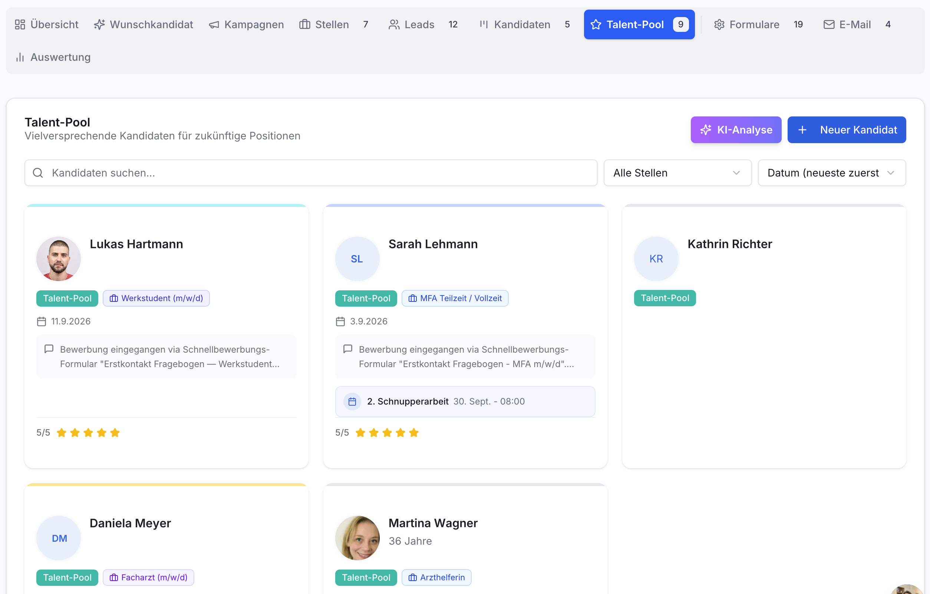This screenshot has width=930, height=594.
Task: Add a new candidate with Neuer Kandidat
Action: 847,130
